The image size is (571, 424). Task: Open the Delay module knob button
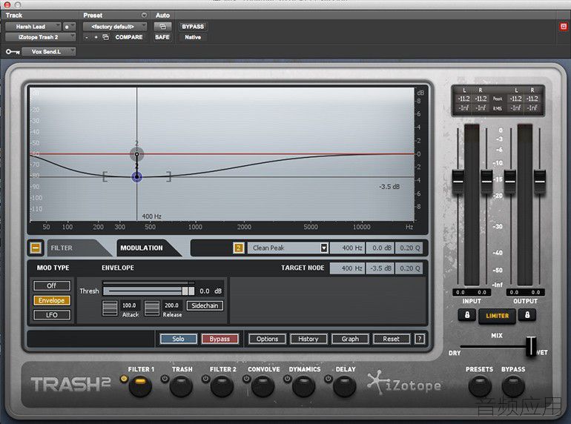[345, 386]
